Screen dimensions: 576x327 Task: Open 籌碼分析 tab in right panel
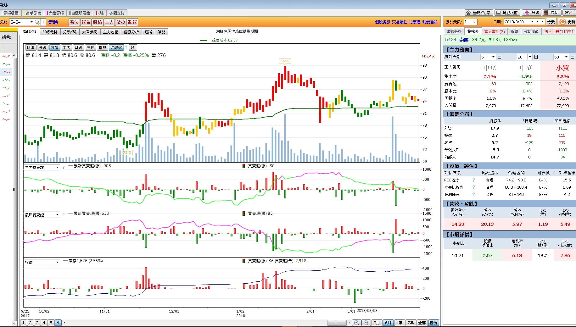(454, 31)
